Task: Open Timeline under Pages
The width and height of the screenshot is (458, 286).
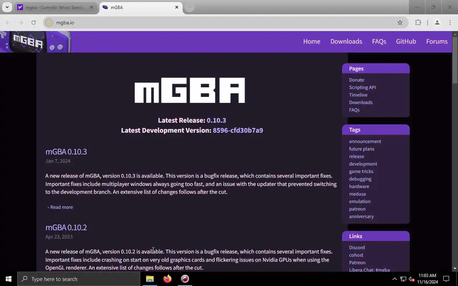Action: click(x=358, y=95)
